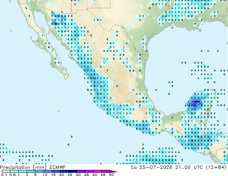Click the '15' legend value
Screen dimensions: 228x176
[53, 175]
